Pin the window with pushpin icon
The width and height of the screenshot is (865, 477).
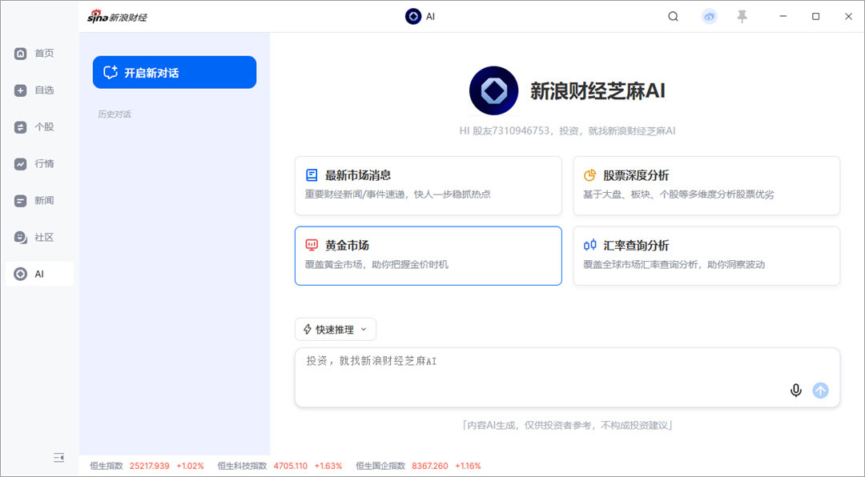tap(742, 17)
